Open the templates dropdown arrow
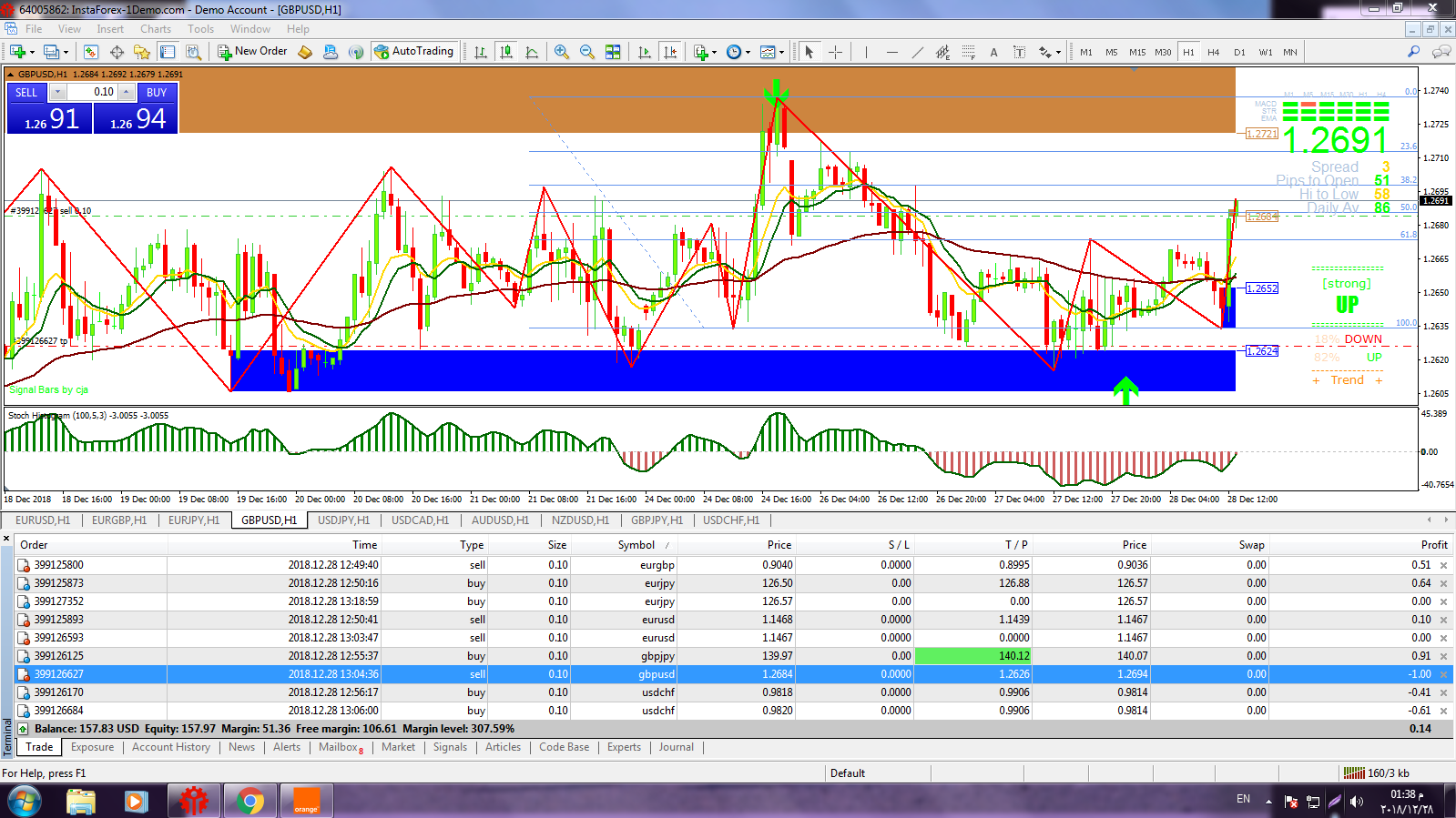The width and height of the screenshot is (1456, 818). [782, 52]
